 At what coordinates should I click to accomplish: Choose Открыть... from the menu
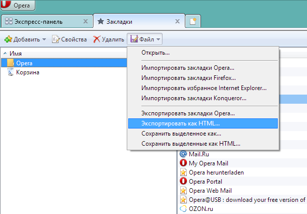[203, 53]
